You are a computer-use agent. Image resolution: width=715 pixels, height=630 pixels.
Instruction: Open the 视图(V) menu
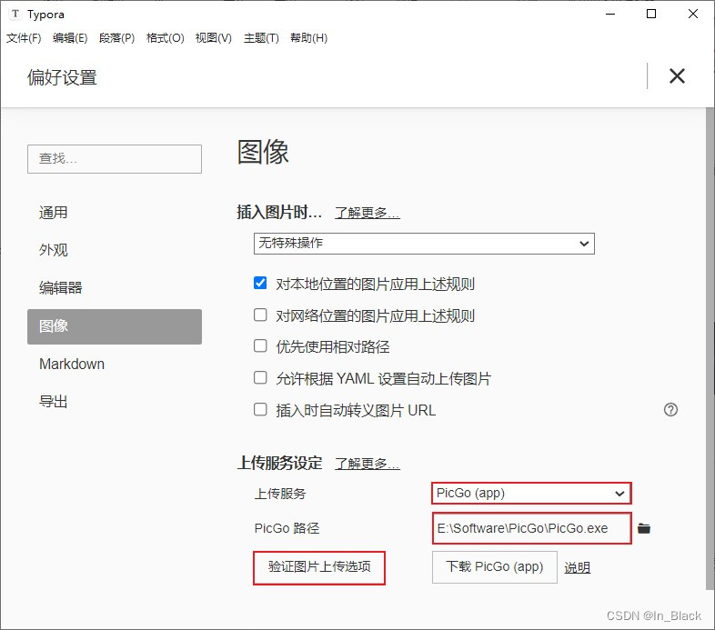coord(214,38)
